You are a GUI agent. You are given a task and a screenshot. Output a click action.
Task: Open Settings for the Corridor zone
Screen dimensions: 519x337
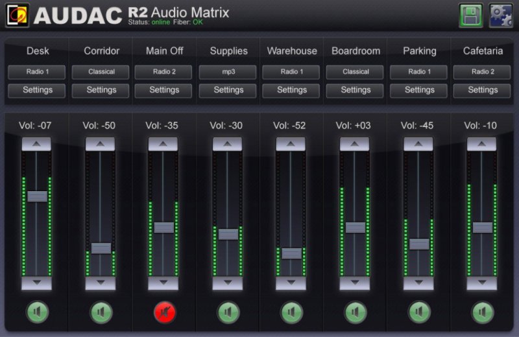(101, 90)
